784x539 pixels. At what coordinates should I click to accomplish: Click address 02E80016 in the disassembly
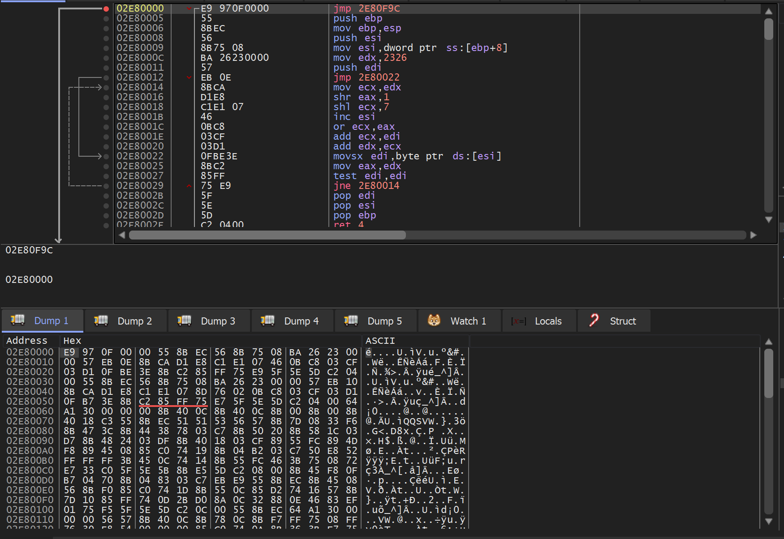coord(140,97)
